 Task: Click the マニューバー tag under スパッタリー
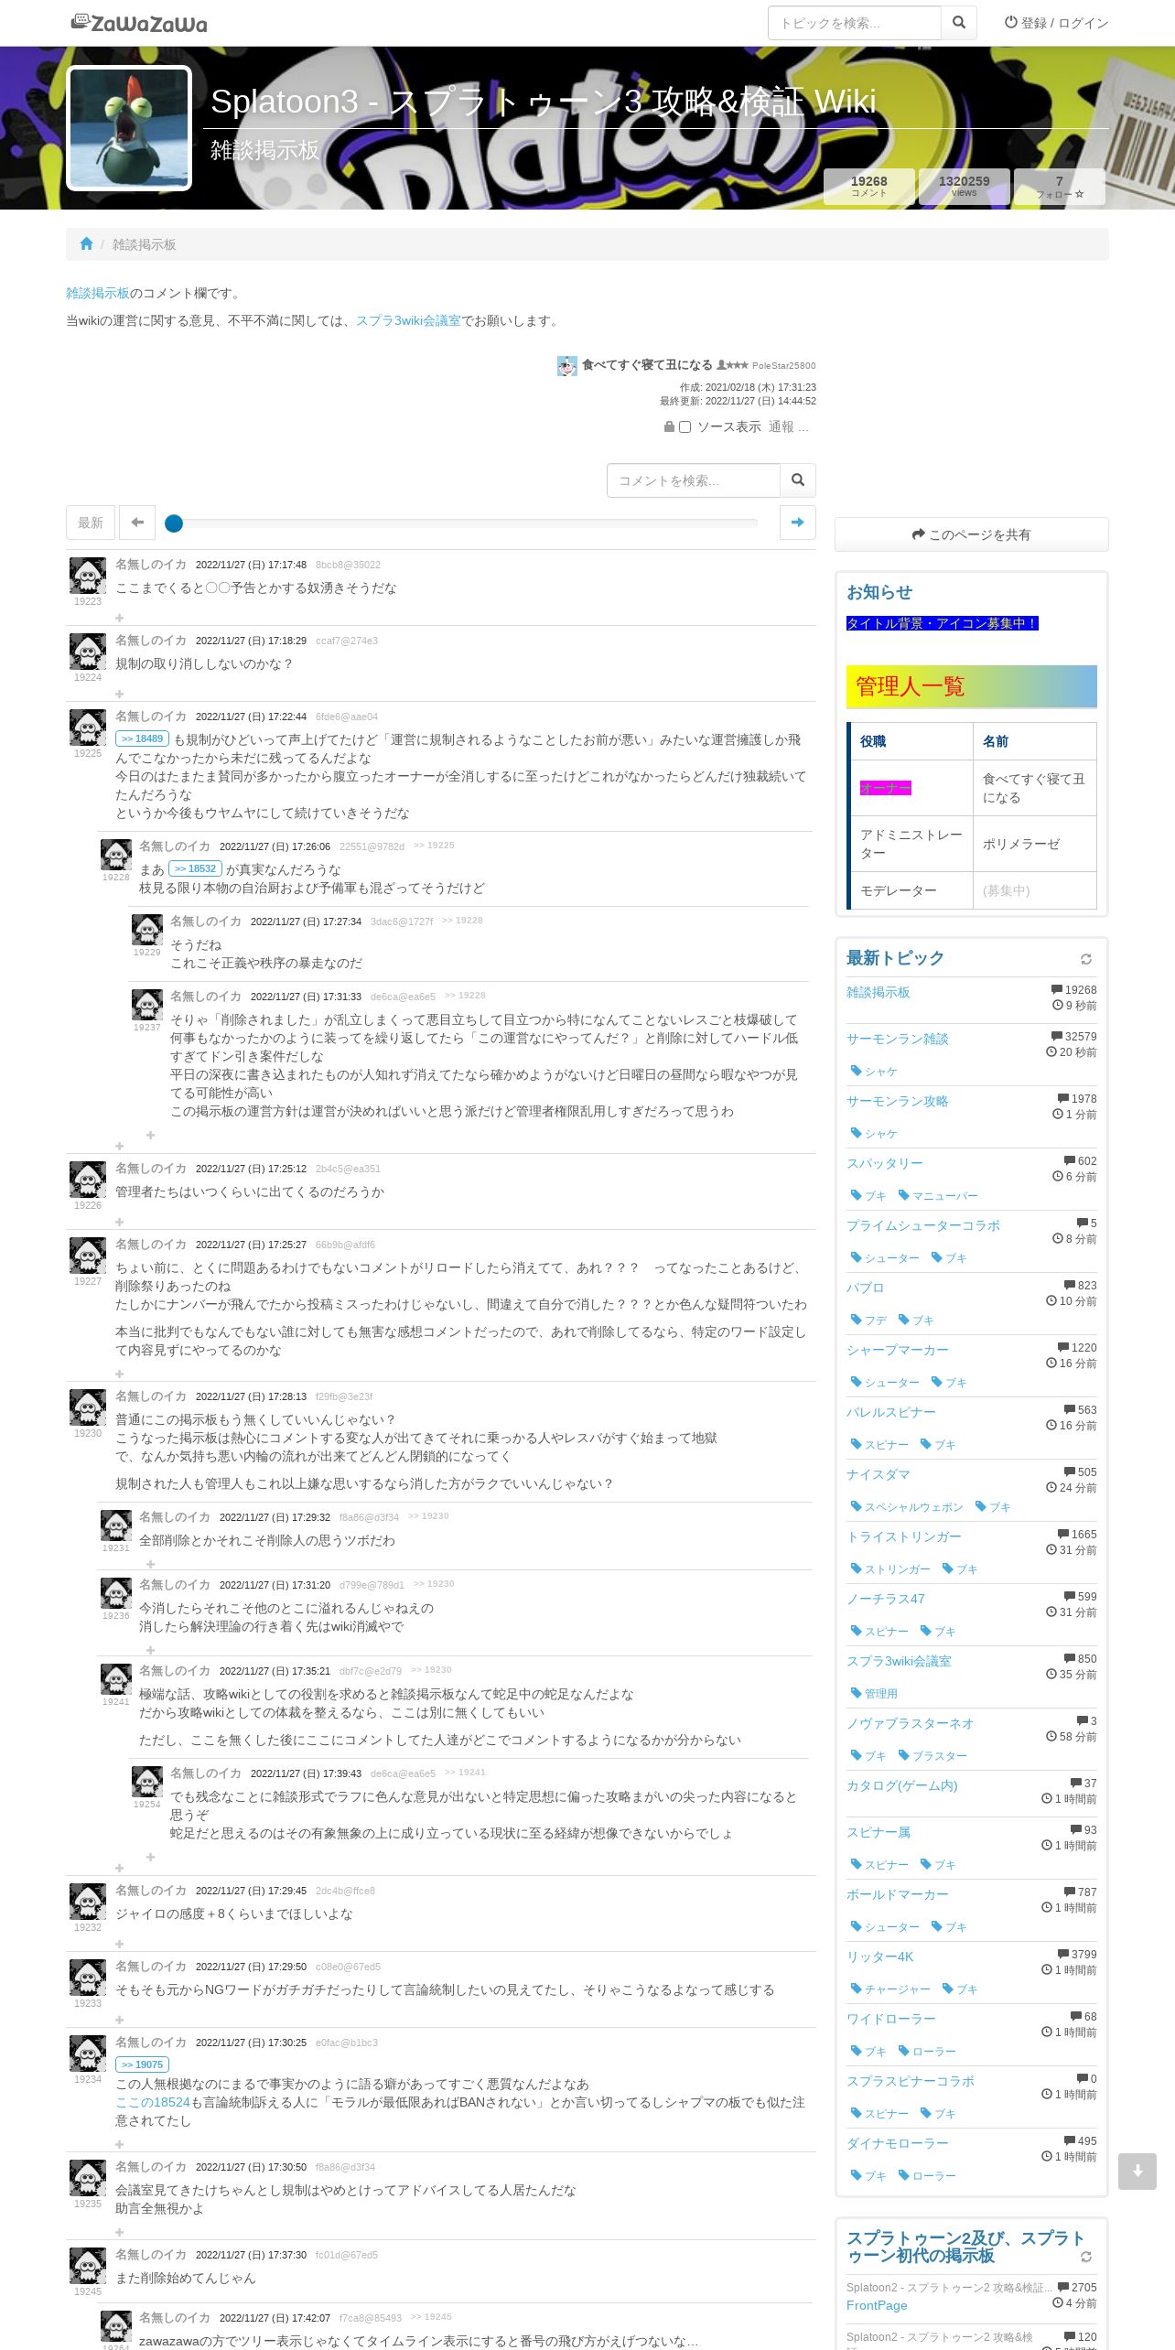938,1195
